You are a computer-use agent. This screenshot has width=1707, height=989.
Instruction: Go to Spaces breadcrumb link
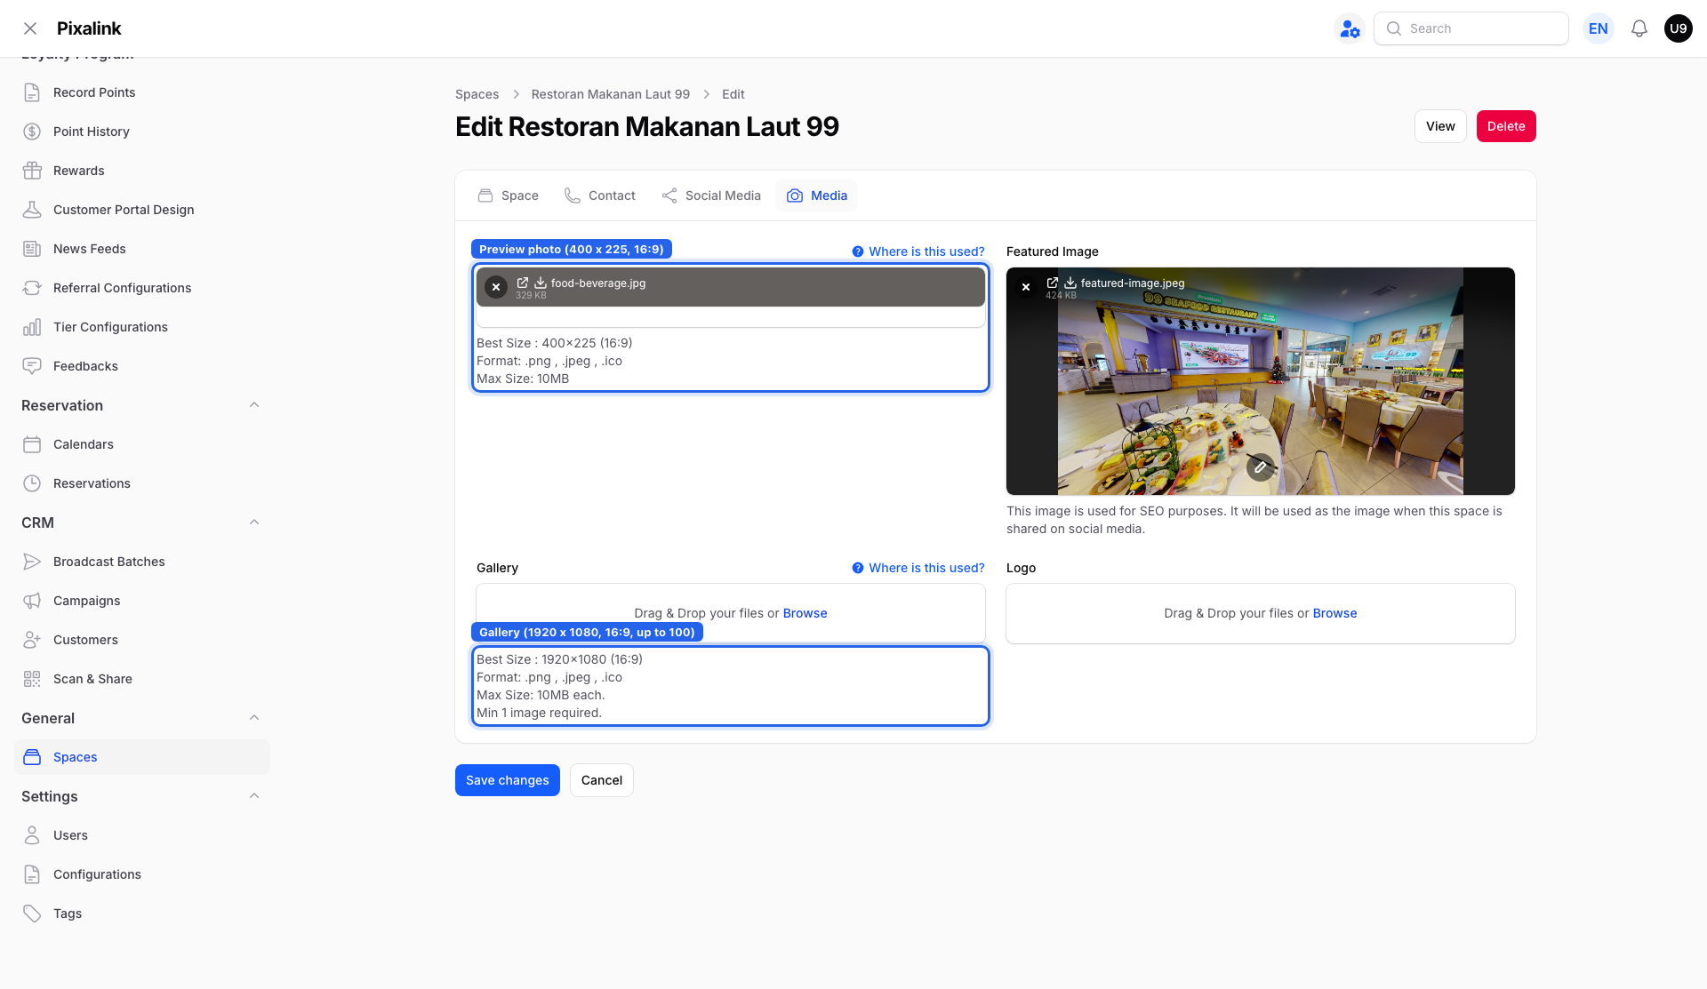click(x=477, y=94)
